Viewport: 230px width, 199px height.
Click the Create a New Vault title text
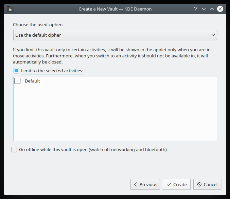(115, 9)
